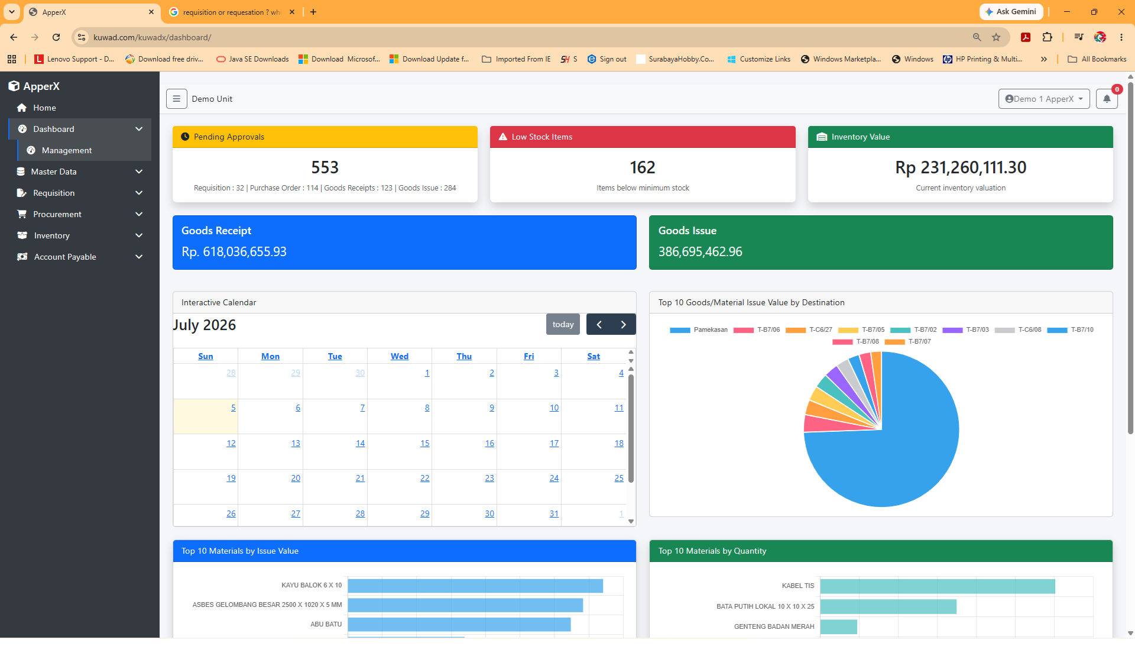Click the browser Back arrow
This screenshot has height=672, width=1135.
[x=14, y=37]
